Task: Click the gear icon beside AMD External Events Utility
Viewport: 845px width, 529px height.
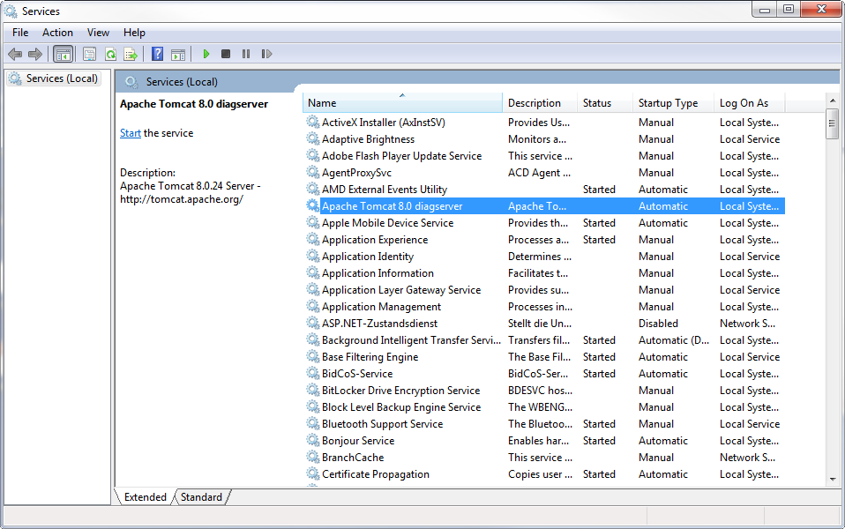Action: pyautogui.click(x=313, y=189)
